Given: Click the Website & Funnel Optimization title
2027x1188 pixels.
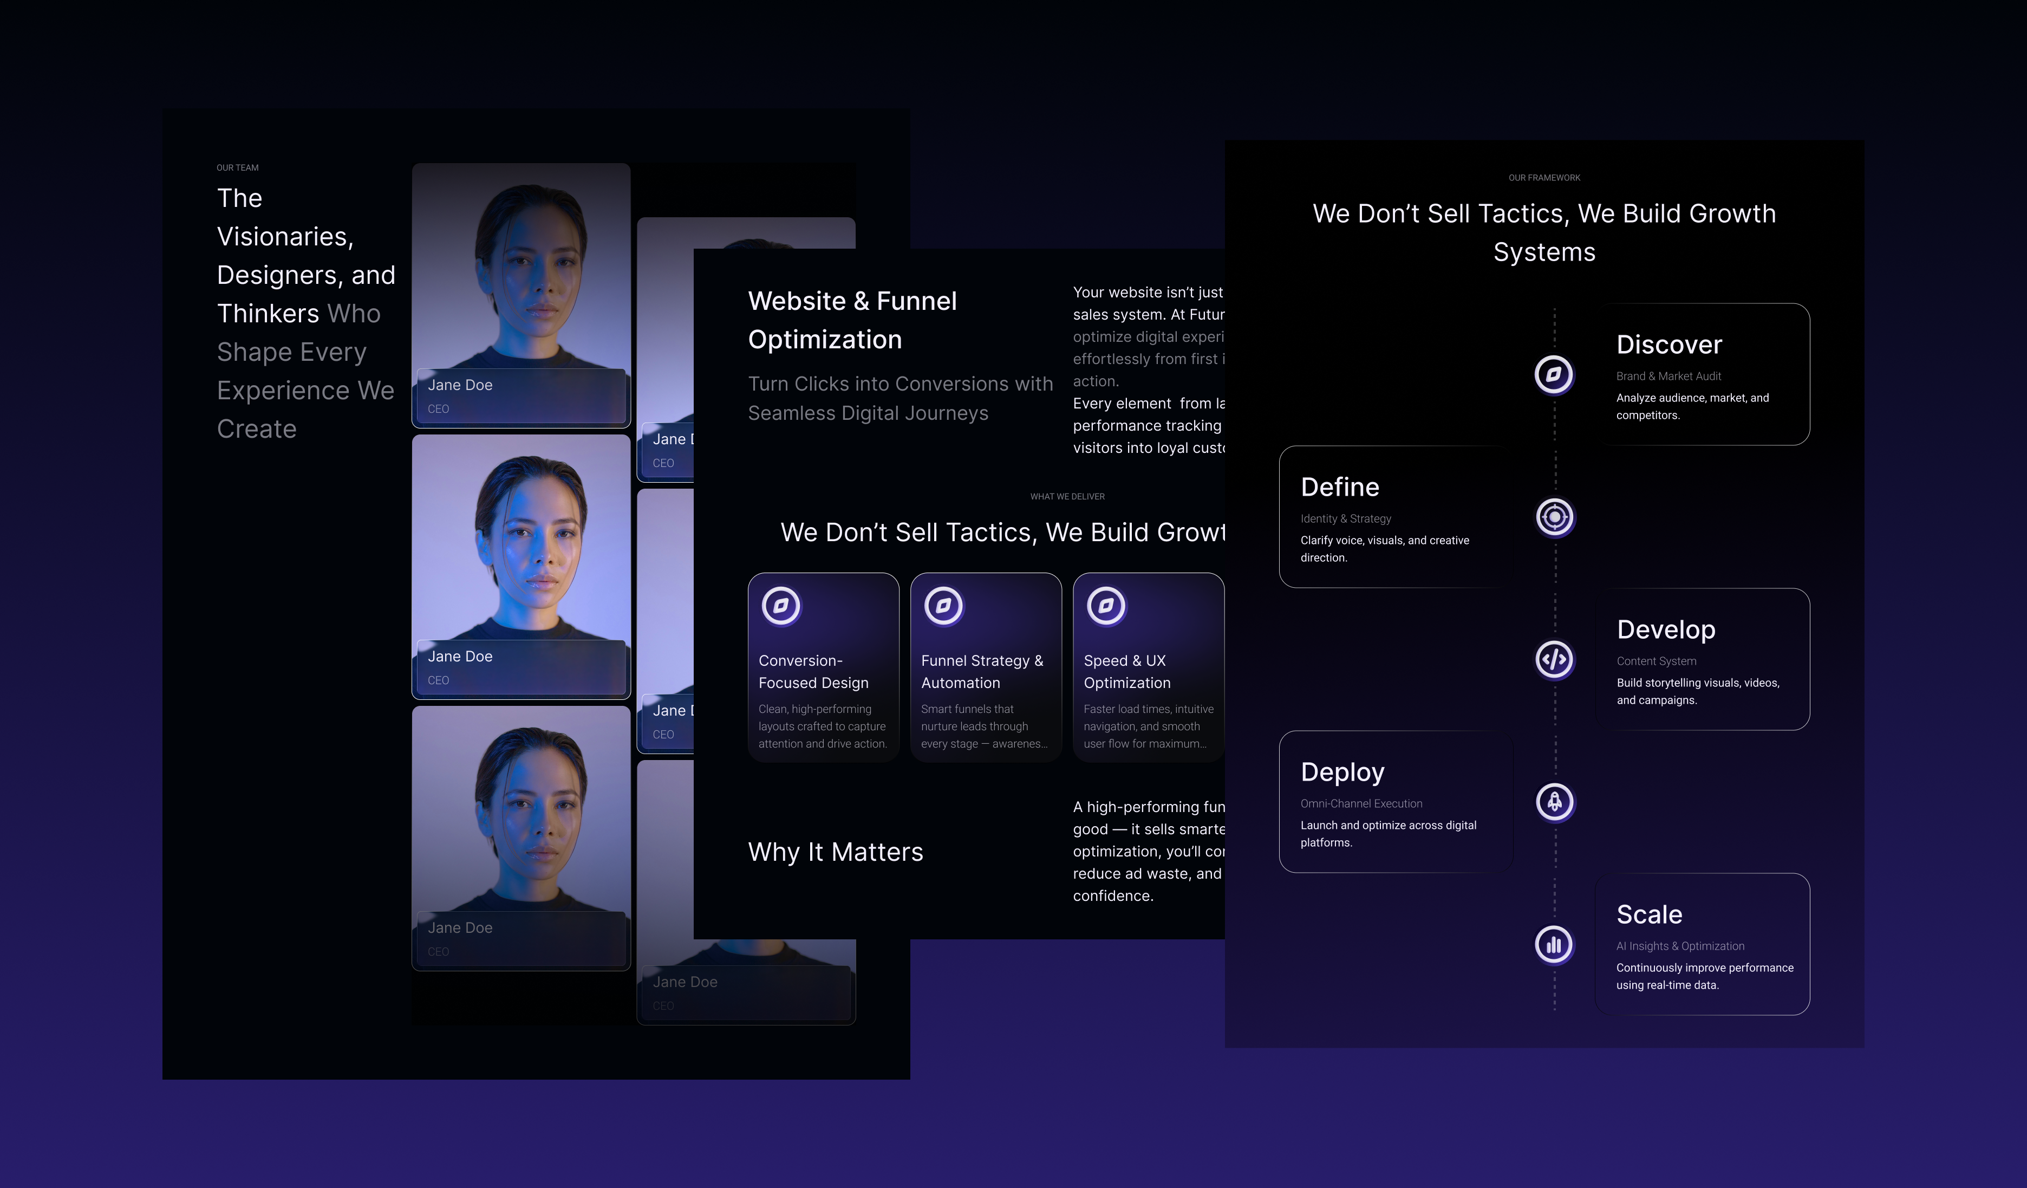Looking at the screenshot, I should (x=852, y=320).
